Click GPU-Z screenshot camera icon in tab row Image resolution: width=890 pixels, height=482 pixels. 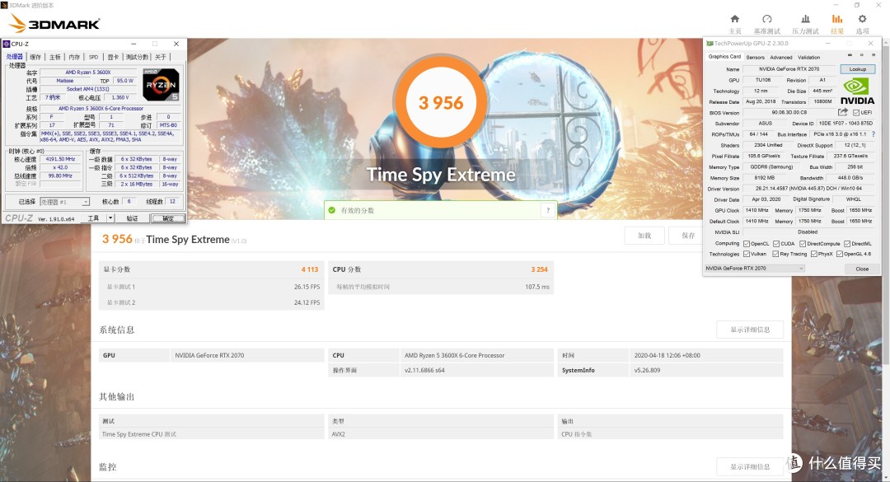[850, 55]
